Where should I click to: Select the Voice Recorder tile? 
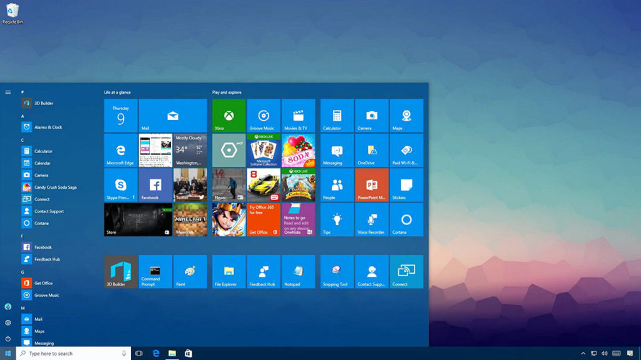371,219
